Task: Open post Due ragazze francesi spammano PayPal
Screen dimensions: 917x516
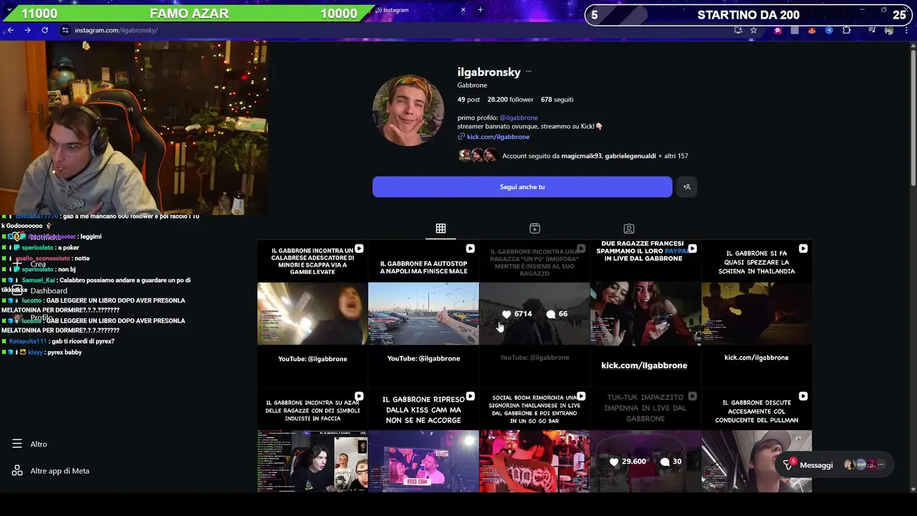Action: (x=645, y=314)
